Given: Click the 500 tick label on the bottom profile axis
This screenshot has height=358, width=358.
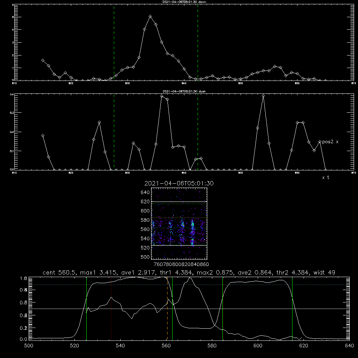Looking at the screenshot, I should click(x=29, y=346).
